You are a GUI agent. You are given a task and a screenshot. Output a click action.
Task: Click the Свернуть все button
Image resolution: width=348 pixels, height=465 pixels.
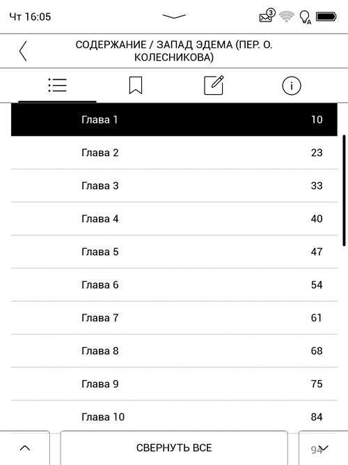click(174, 448)
